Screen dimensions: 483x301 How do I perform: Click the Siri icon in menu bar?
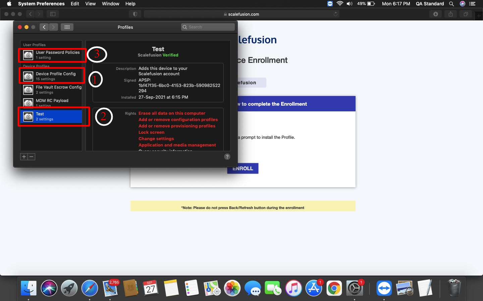tap(463, 4)
